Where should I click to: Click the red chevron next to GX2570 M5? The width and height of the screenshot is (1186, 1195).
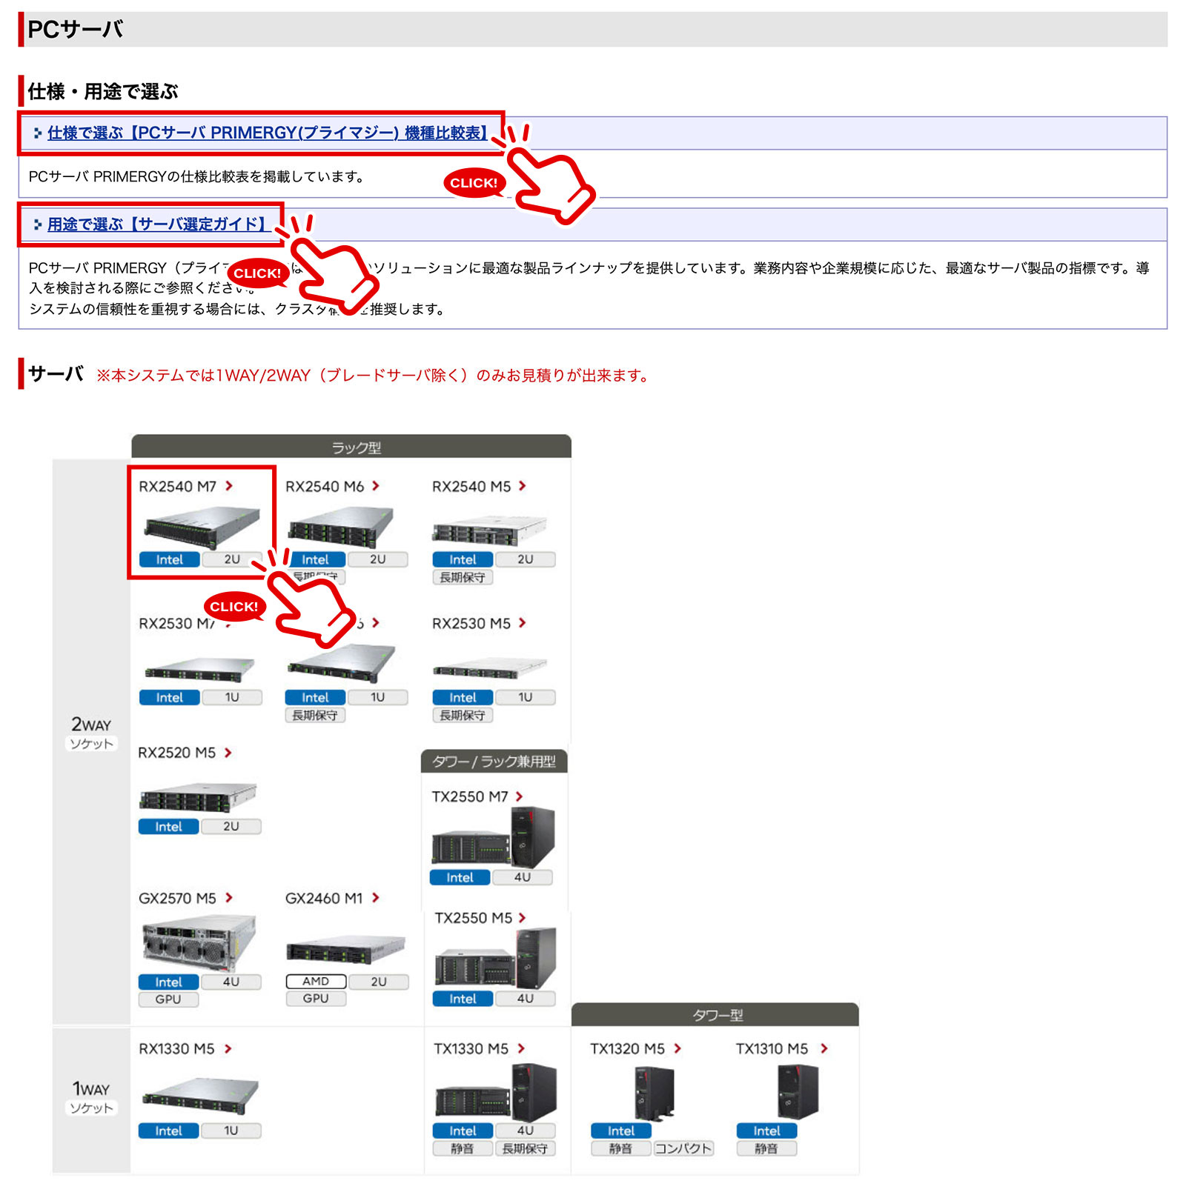pyautogui.click(x=229, y=898)
